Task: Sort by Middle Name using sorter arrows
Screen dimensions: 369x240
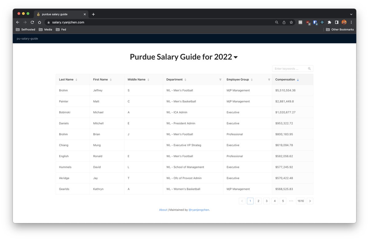Action: 148,80
